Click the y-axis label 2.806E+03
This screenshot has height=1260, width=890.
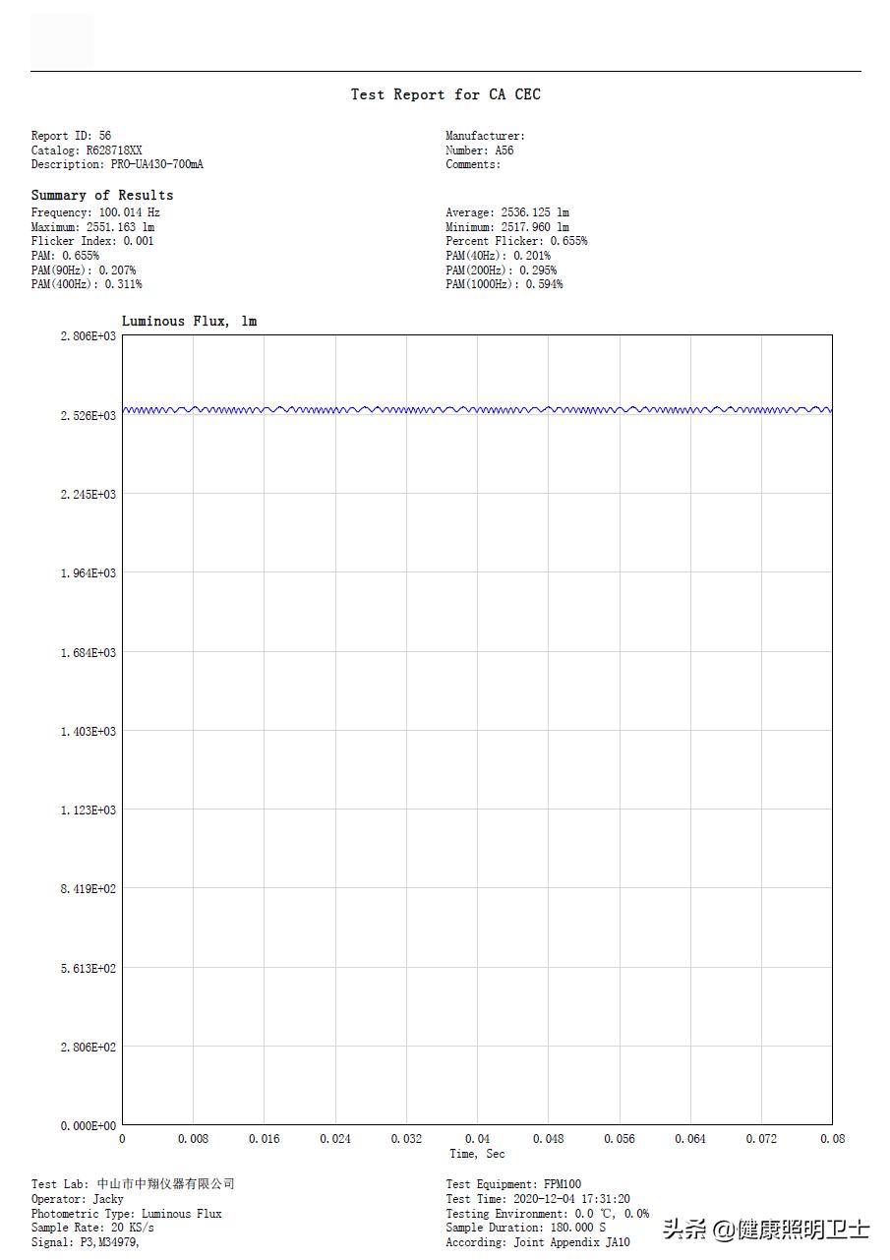[x=88, y=336]
